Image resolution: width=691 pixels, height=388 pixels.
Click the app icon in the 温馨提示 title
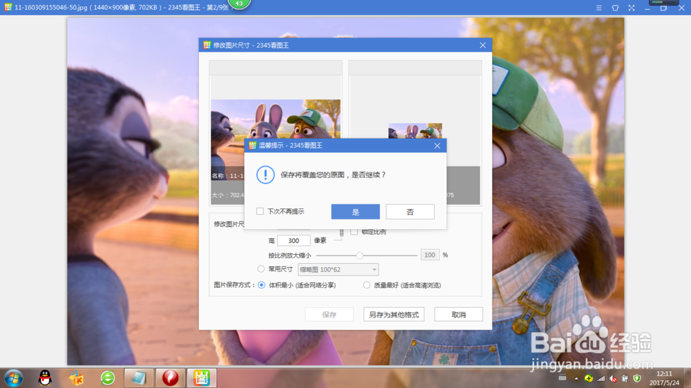coord(252,146)
